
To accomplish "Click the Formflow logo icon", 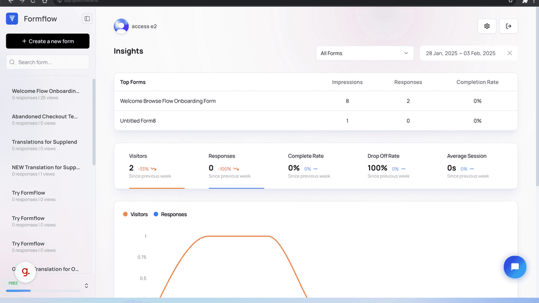I will click(x=12, y=18).
